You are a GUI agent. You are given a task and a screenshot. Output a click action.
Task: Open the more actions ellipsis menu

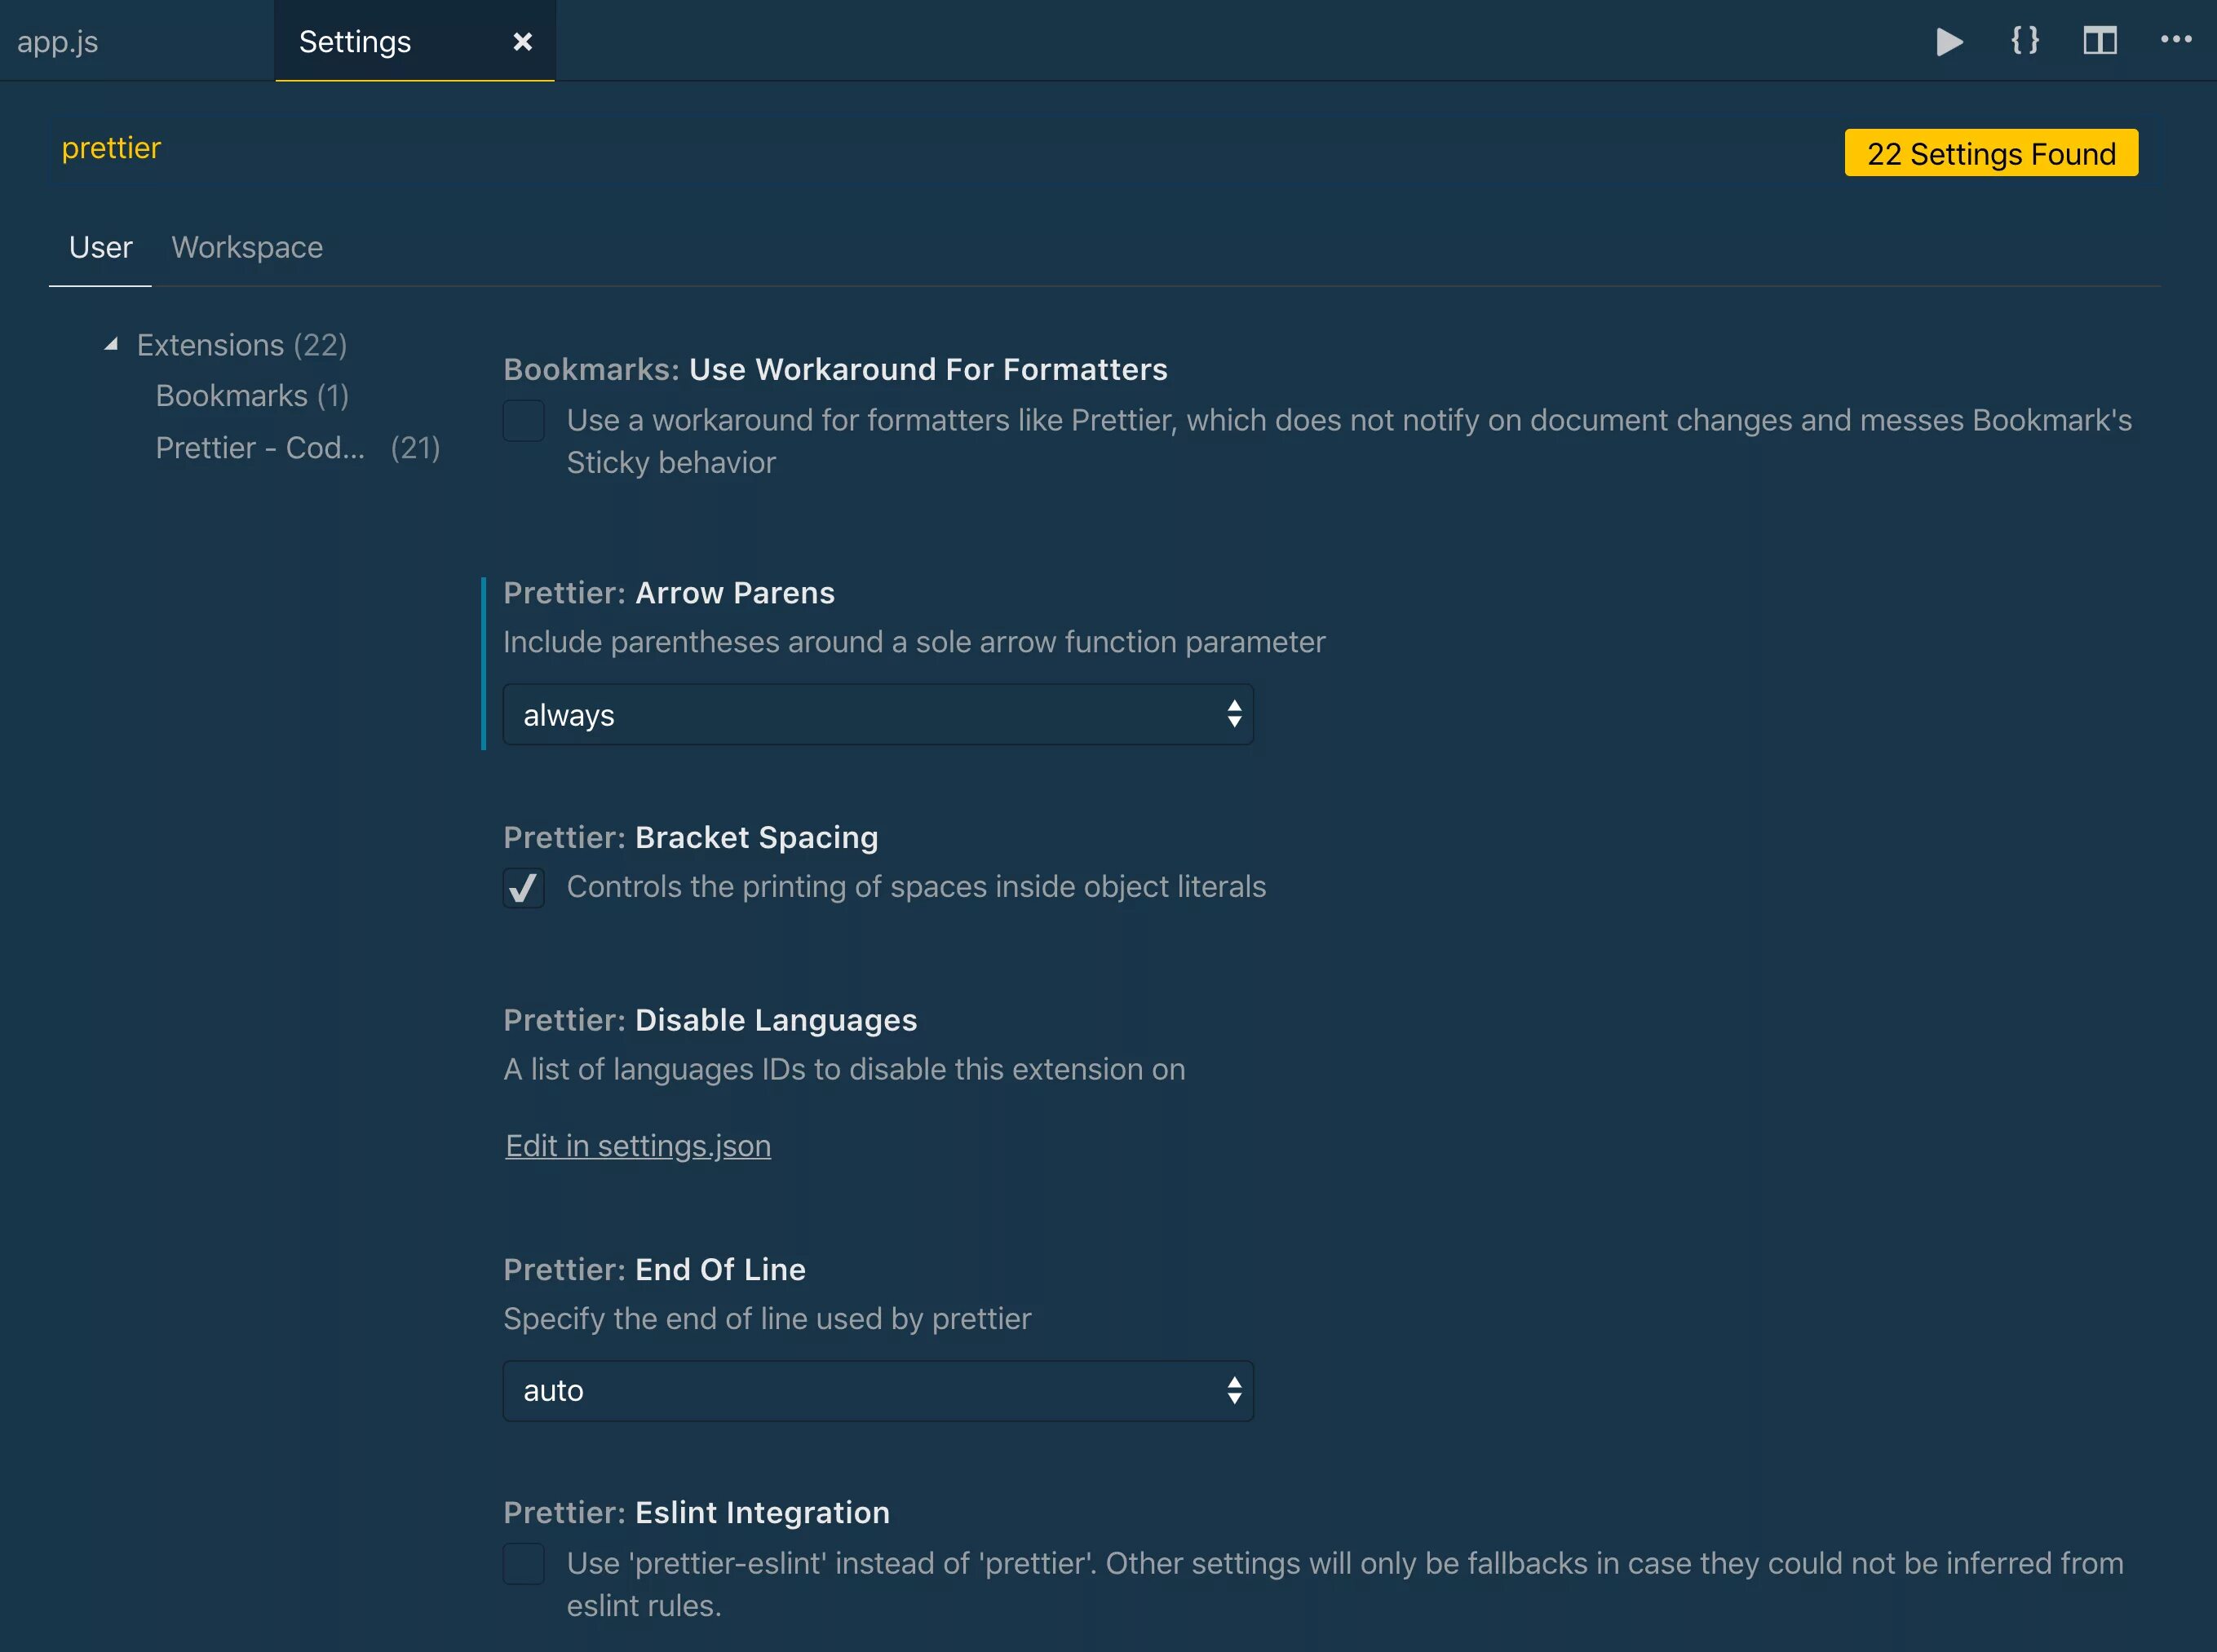click(x=2176, y=40)
